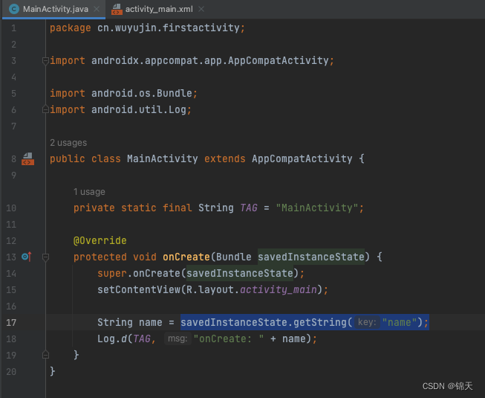Click line number 17 in the gutter

click(x=11, y=323)
